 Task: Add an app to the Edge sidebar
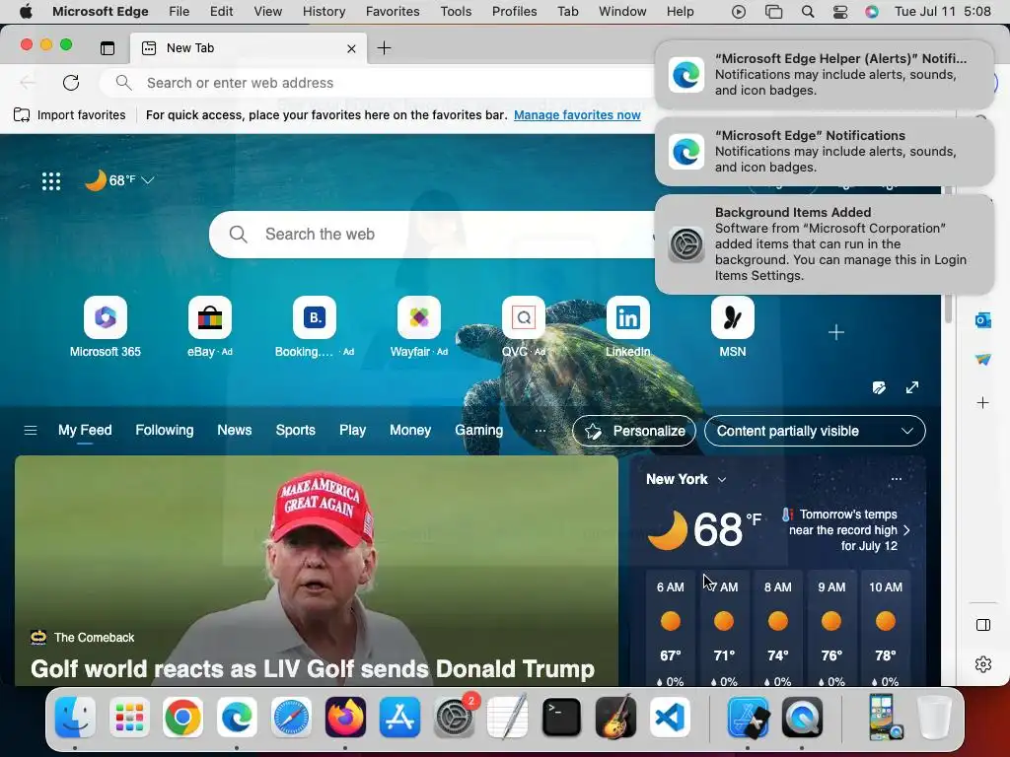pos(983,403)
